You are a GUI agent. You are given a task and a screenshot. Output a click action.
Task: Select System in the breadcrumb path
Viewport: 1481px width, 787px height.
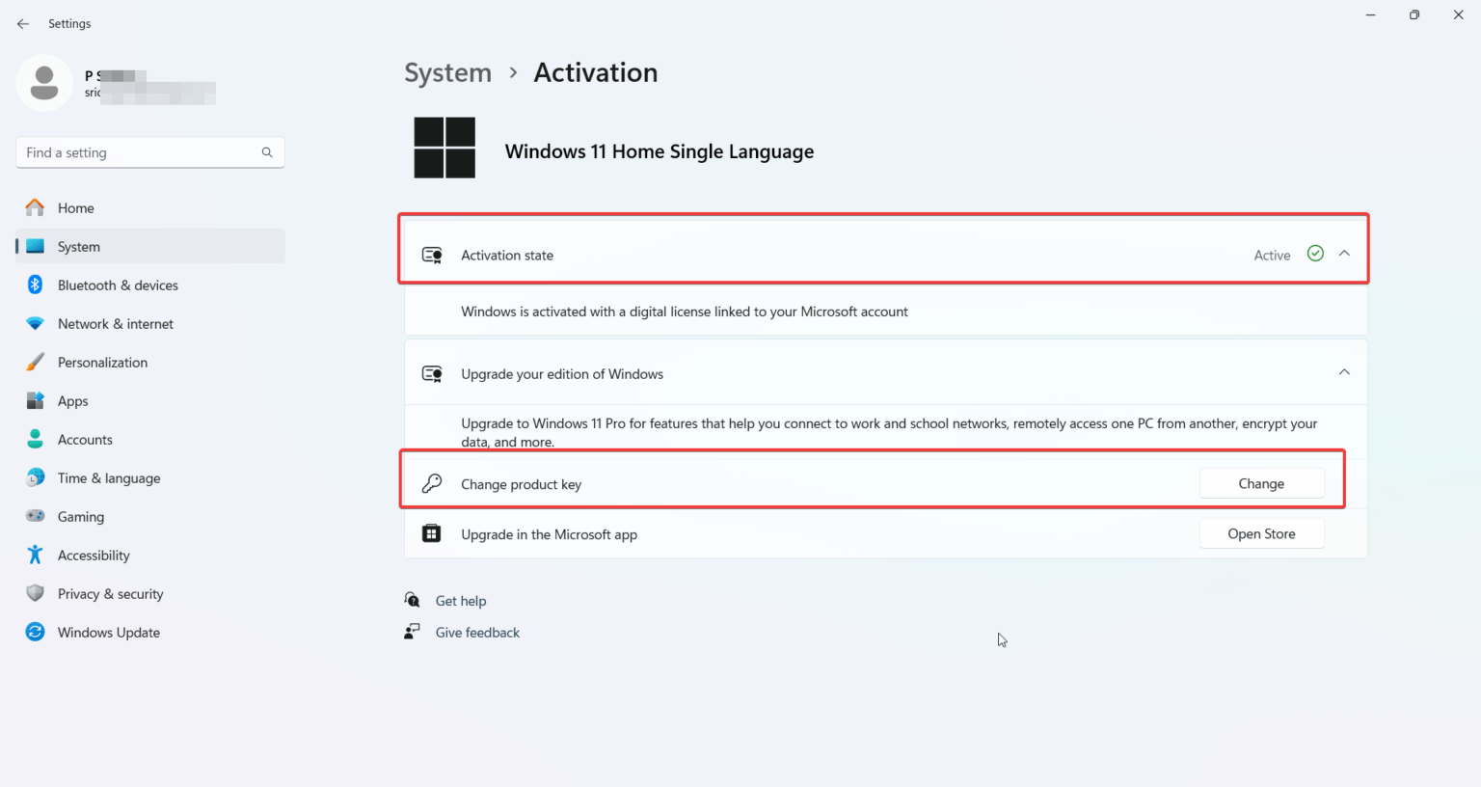click(x=447, y=71)
